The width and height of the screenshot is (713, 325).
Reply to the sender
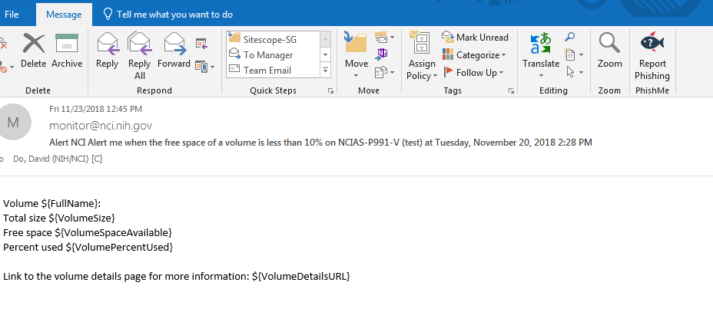pyautogui.click(x=108, y=51)
